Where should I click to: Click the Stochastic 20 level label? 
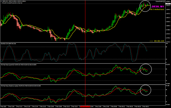tap(166, 59)
